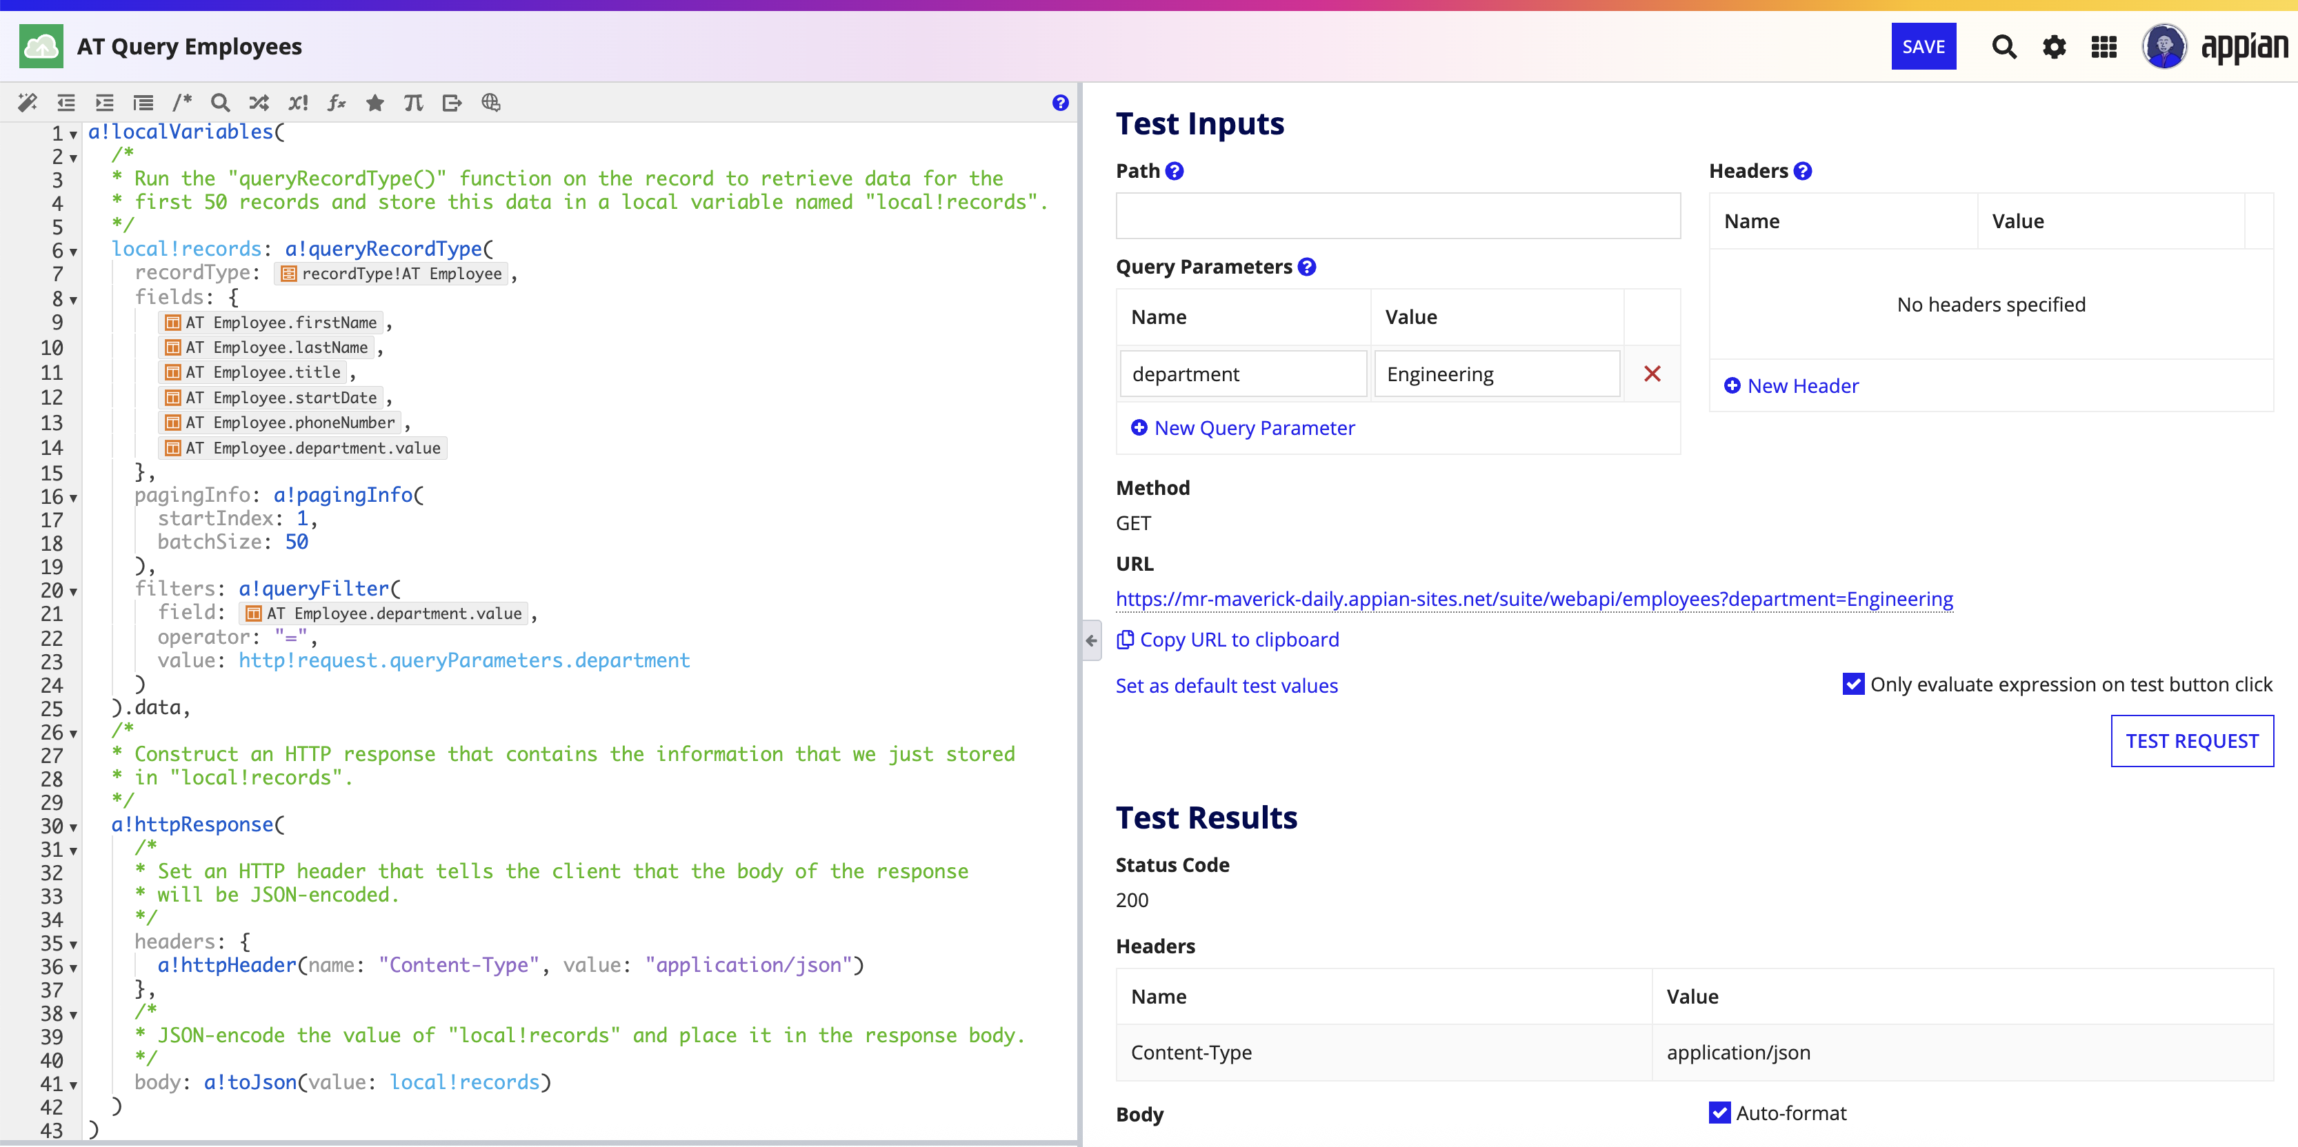Click AT Employee.title field chip

pyautogui.click(x=253, y=373)
